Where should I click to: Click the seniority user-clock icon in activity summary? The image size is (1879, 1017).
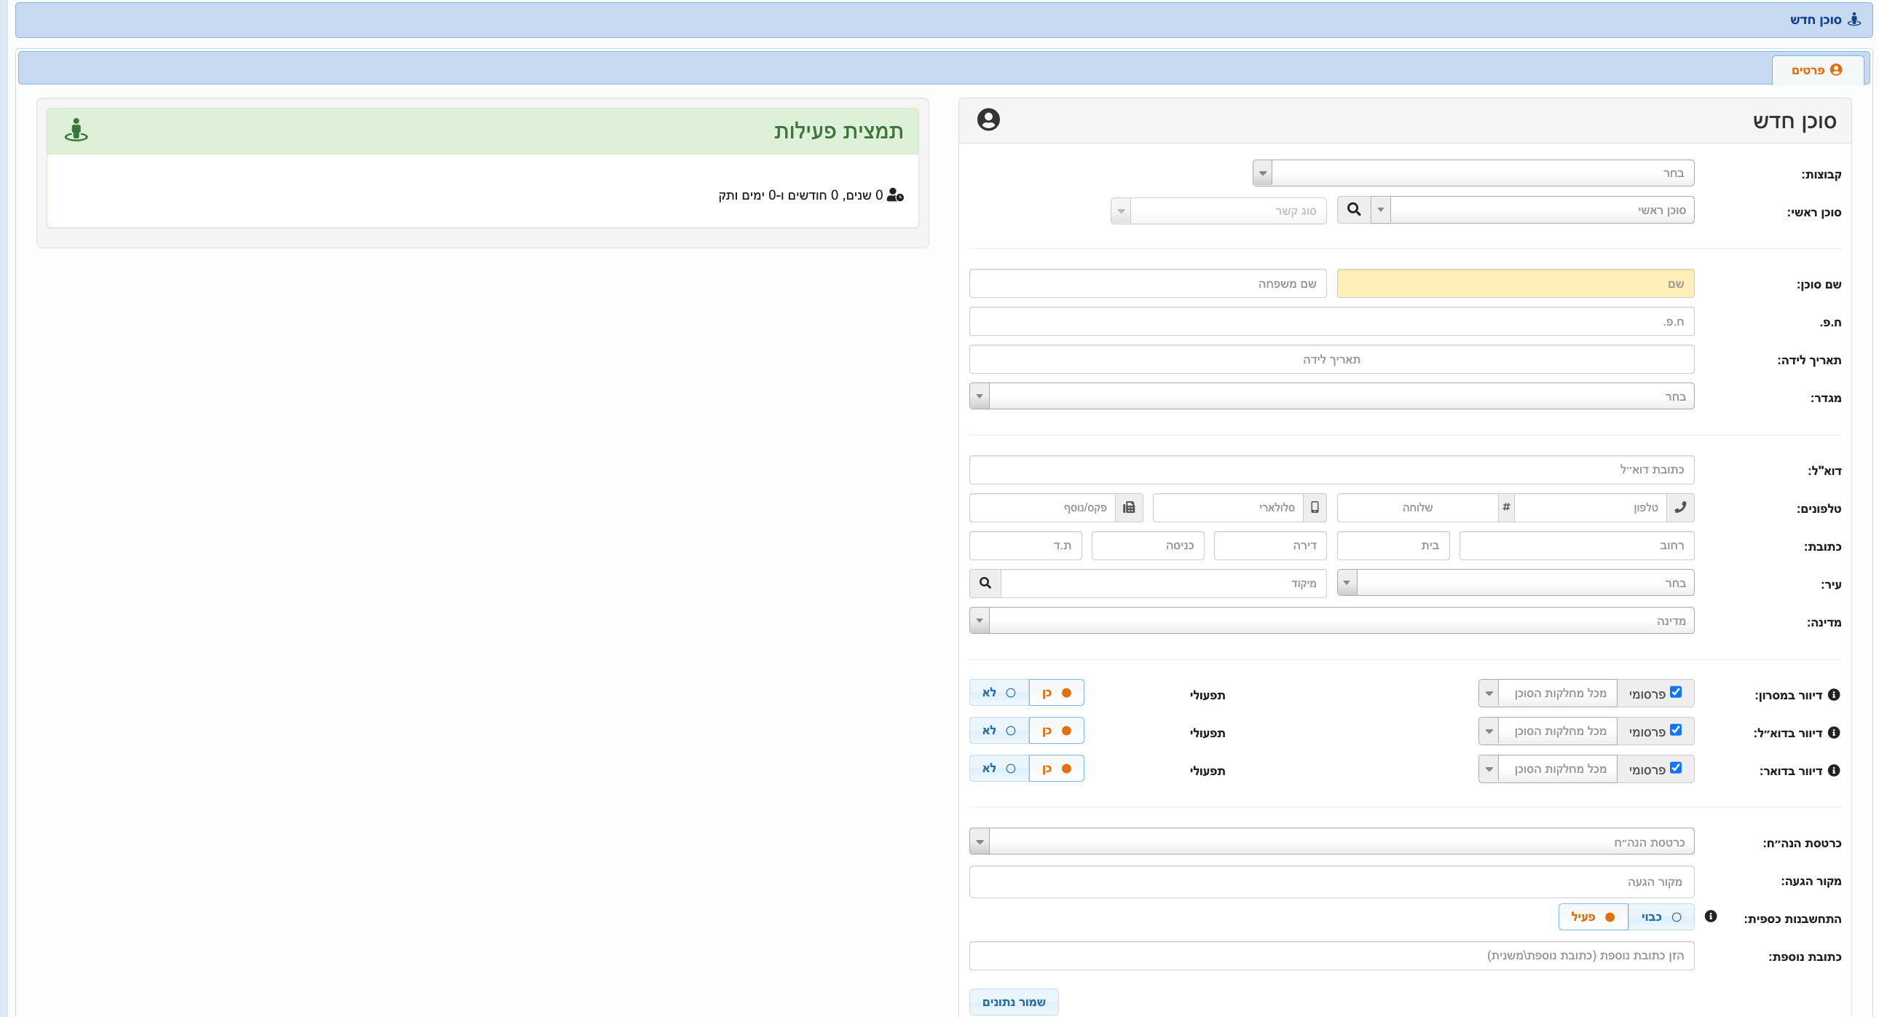click(895, 195)
